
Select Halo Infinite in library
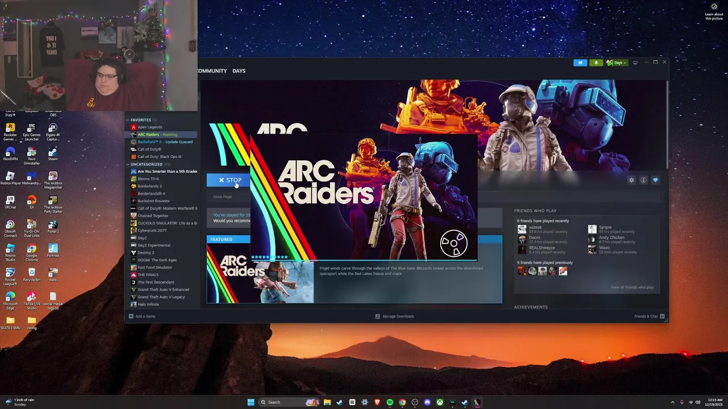click(148, 304)
